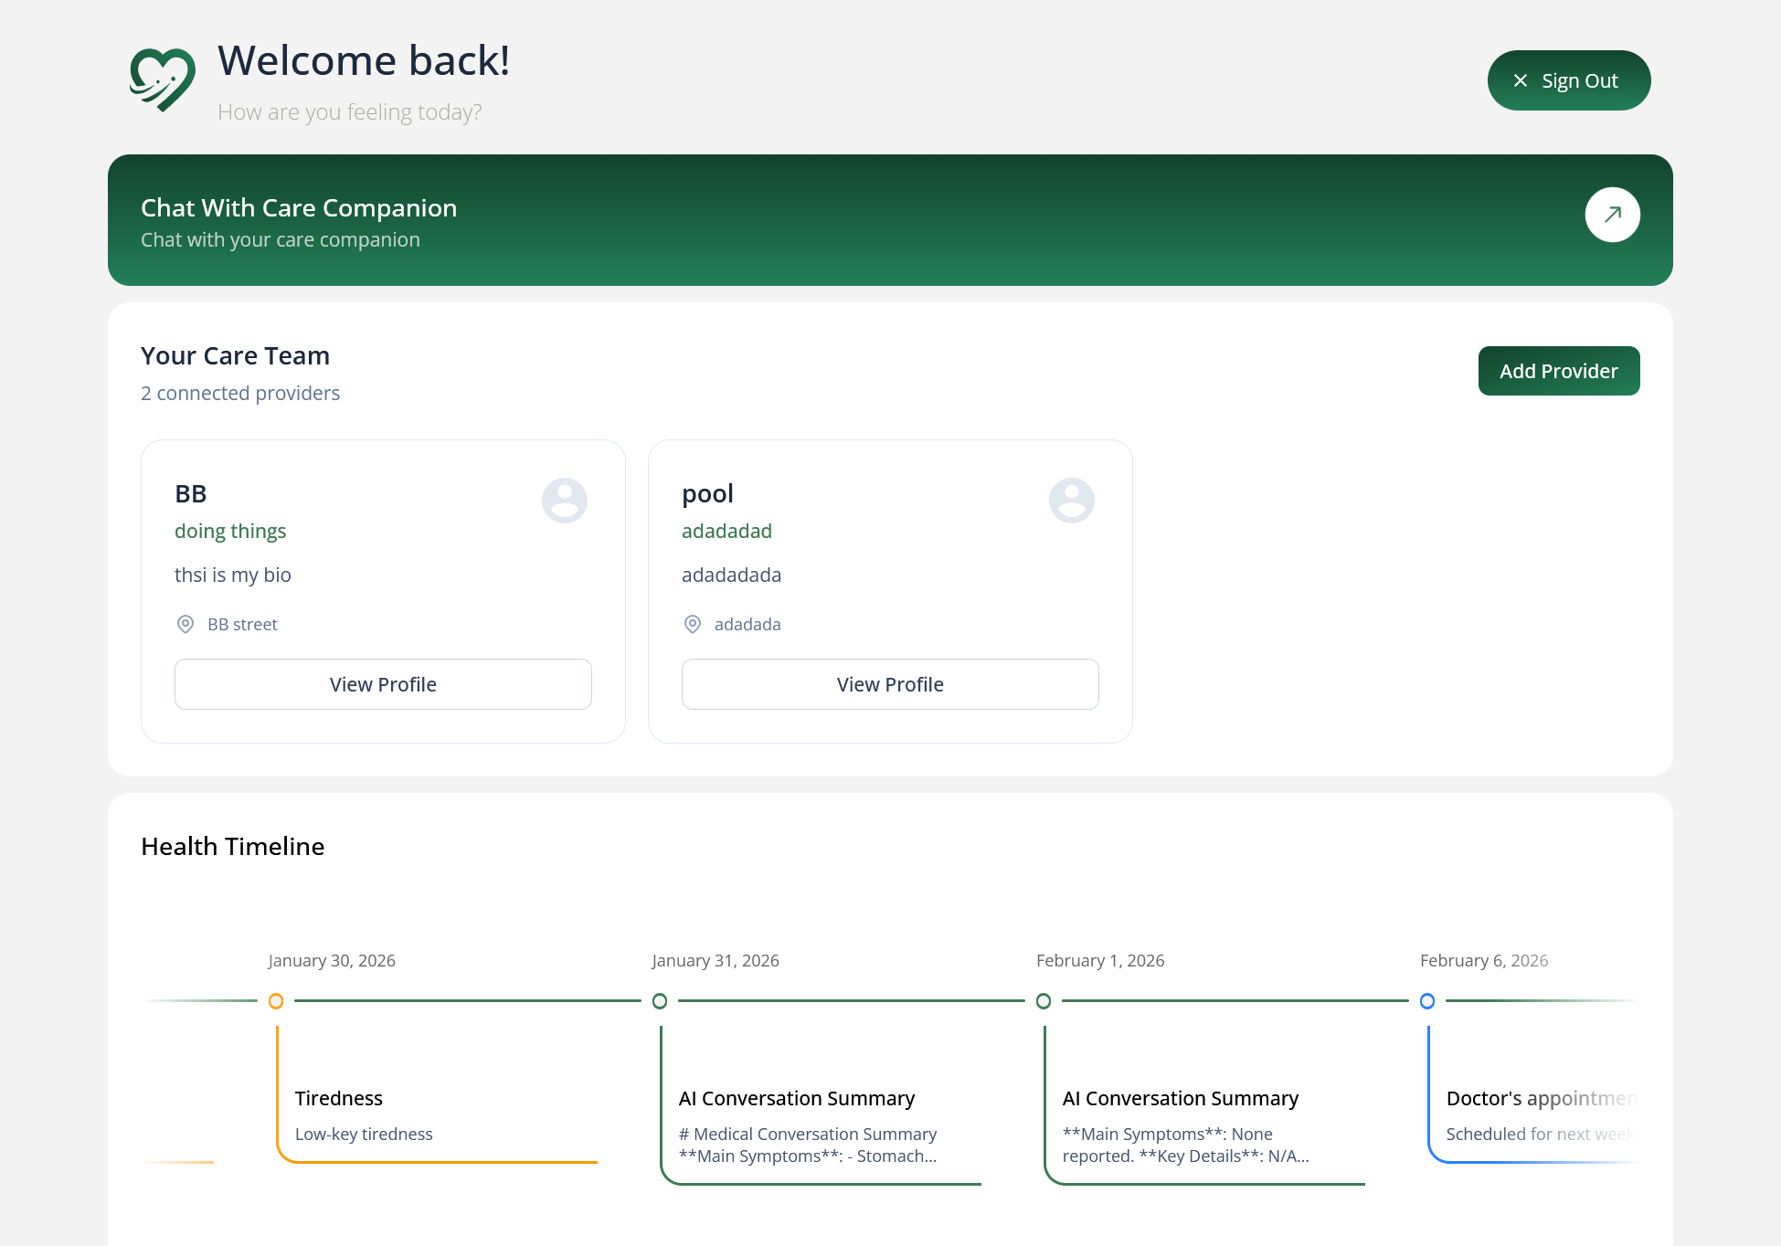View Profile for provider pool

pyautogui.click(x=890, y=684)
